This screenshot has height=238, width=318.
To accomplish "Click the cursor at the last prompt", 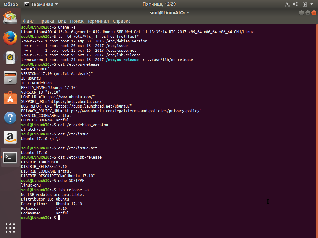I will (59, 218).
